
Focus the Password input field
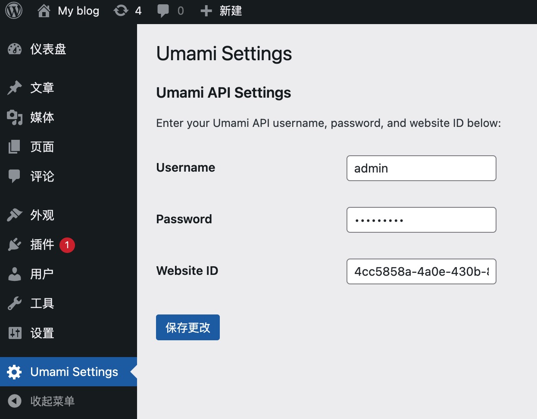(421, 220)
